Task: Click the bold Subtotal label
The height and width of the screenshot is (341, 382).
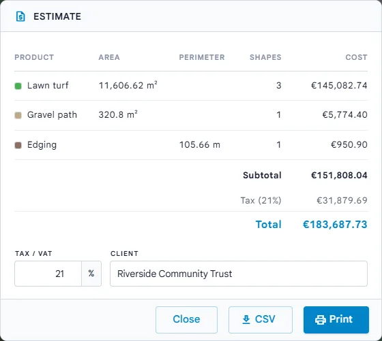Action: 262,175
